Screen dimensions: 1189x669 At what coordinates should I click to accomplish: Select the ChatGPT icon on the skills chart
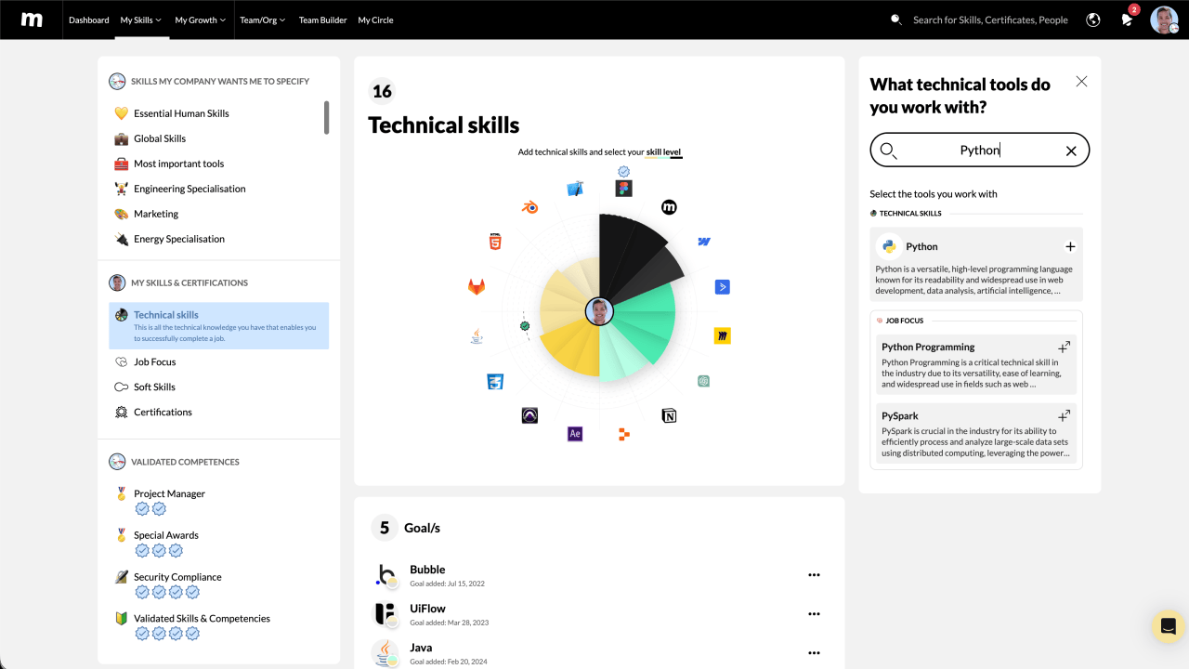pos(704,381)
